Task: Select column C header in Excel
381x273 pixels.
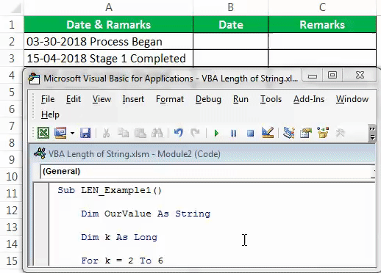Action: tap(322, 7)
